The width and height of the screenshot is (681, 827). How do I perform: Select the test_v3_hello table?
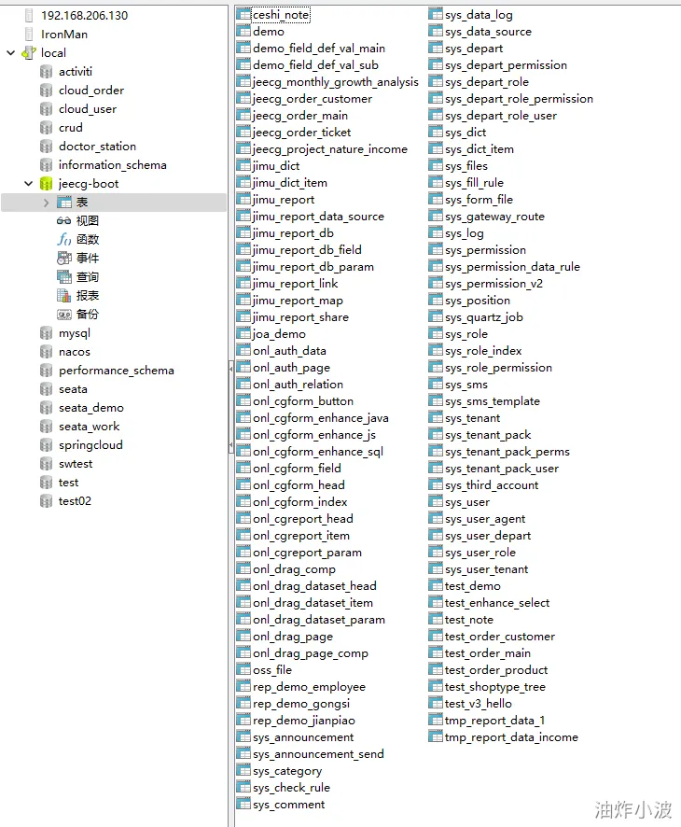478,704
